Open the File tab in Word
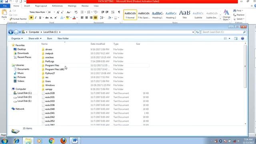 pos(5,6)
